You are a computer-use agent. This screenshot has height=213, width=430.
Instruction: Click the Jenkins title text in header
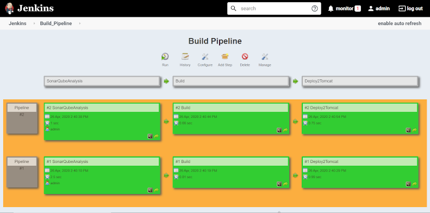[x=35, y=8]
